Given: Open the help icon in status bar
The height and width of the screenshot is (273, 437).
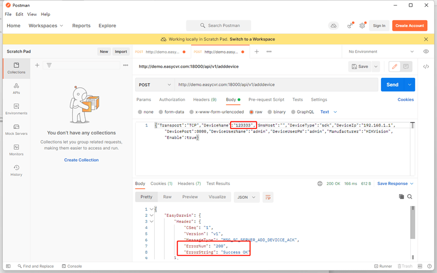Looking at the screenshot, I should point(429,266).
